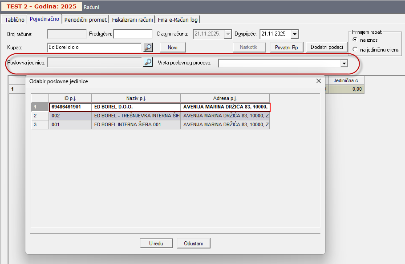Click the Privatni Rp button
Image resolution: width=405 pixels, height=264 pixels.
(x=286, y=48)
